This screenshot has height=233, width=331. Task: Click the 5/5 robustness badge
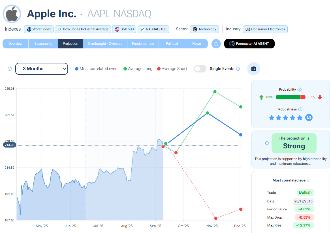[x=309, y=117]
